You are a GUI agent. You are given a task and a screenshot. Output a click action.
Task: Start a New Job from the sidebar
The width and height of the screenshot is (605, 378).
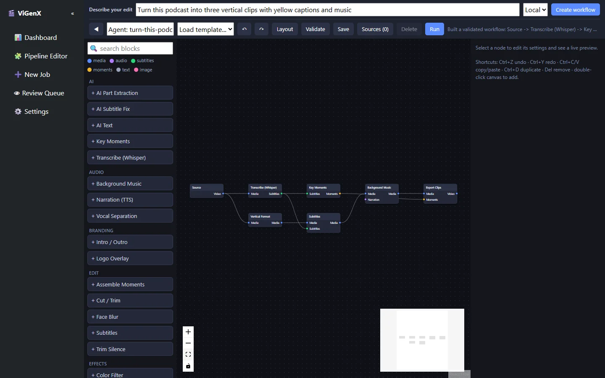click(x=32, y=74)
